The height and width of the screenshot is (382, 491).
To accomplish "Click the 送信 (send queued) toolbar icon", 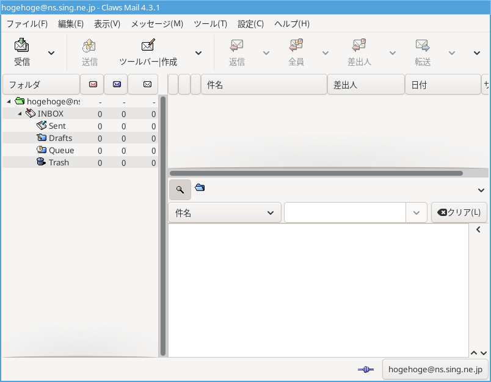I will point(89,45).
